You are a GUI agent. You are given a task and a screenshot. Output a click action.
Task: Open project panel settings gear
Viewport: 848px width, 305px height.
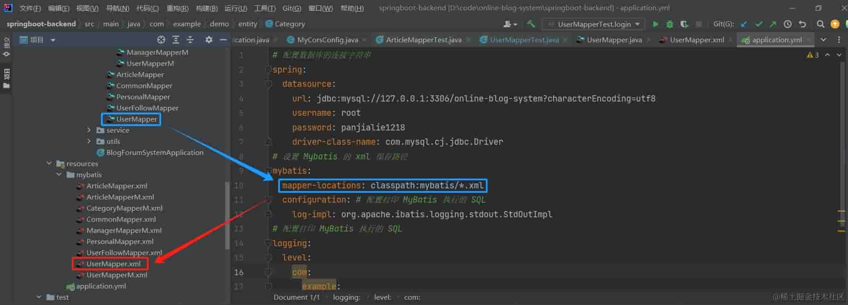click(209, 40)
